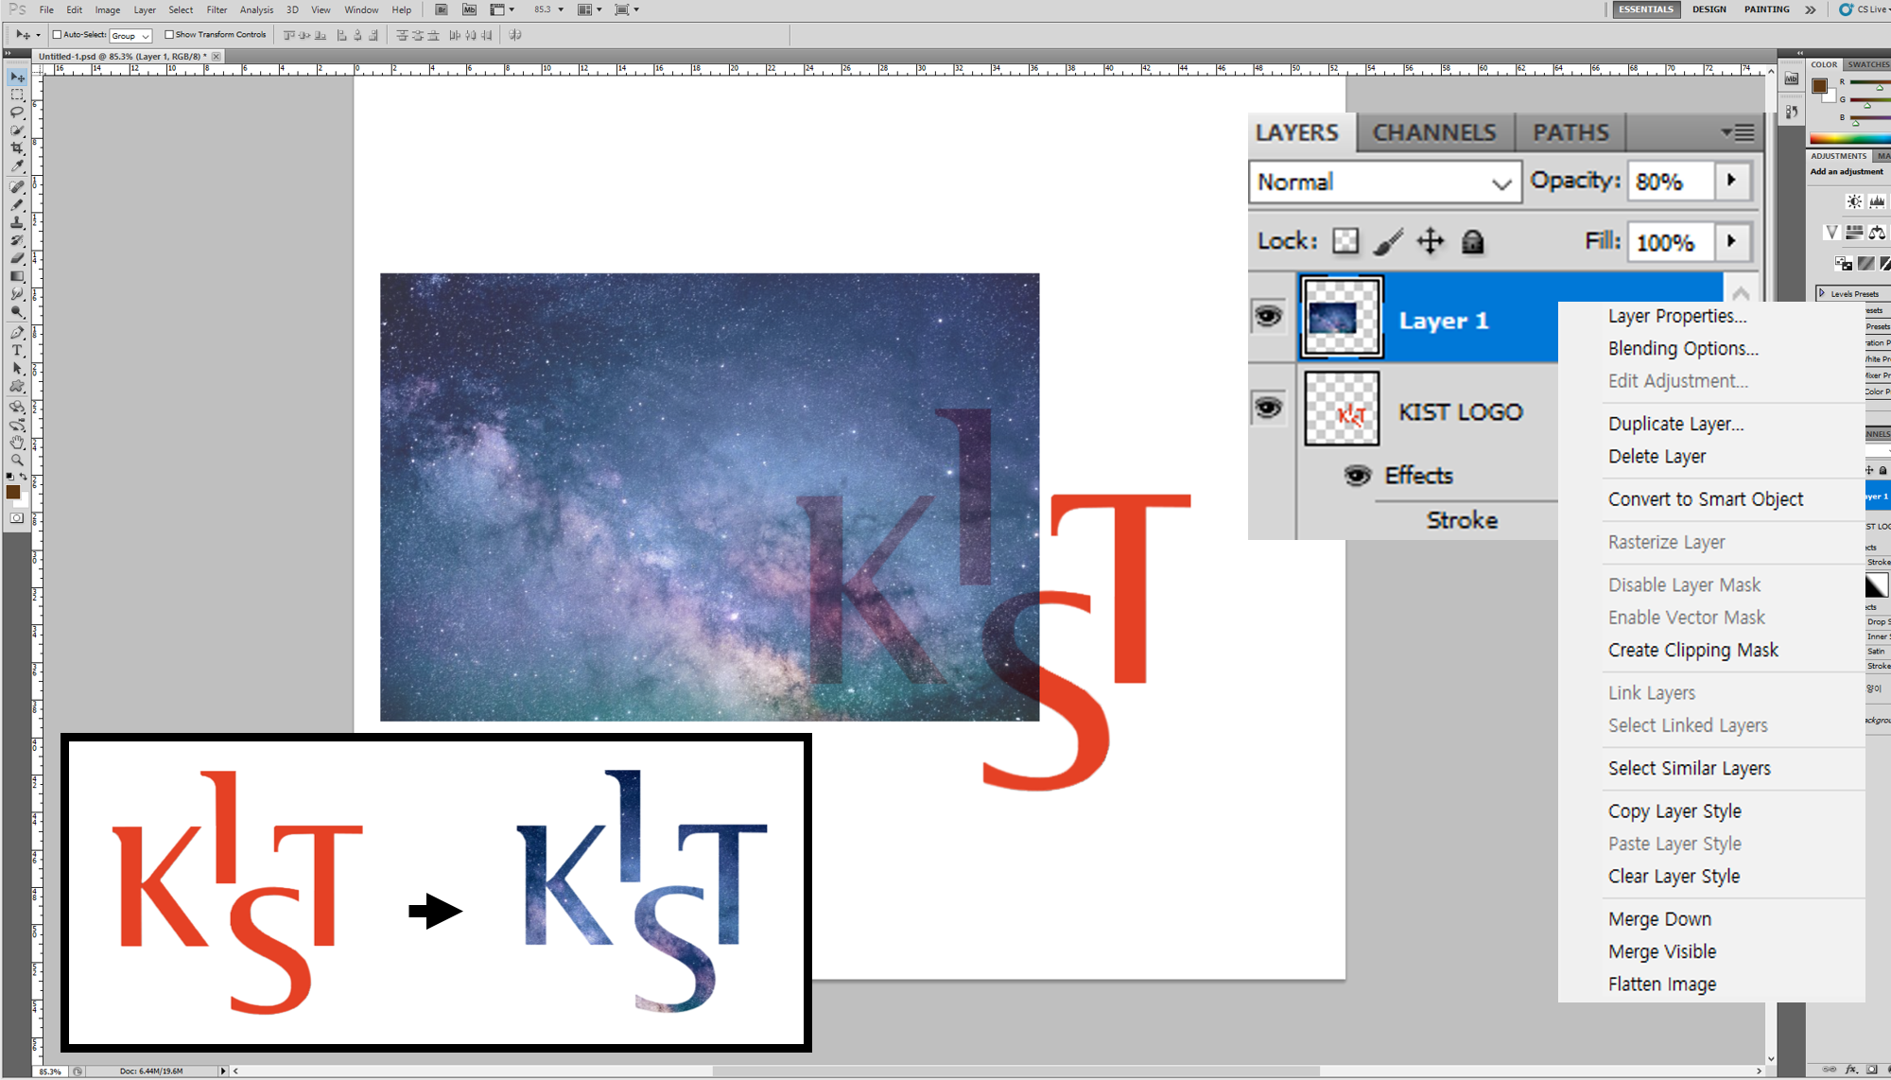
Task: Check the Auto-Select checkbox
Action: (x=57, y=35)
